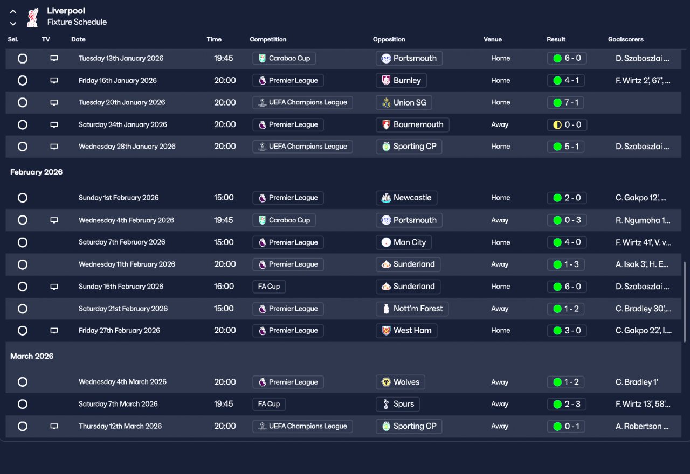Select the Newcastle fixture radio circle

coord(23,198)
